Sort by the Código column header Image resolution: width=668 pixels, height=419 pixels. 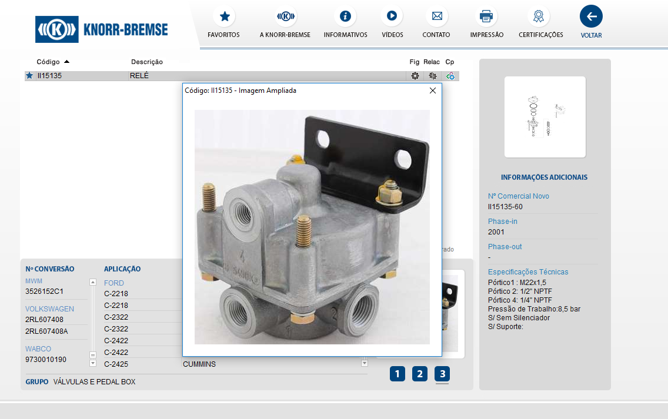click(x=48, y=62)
